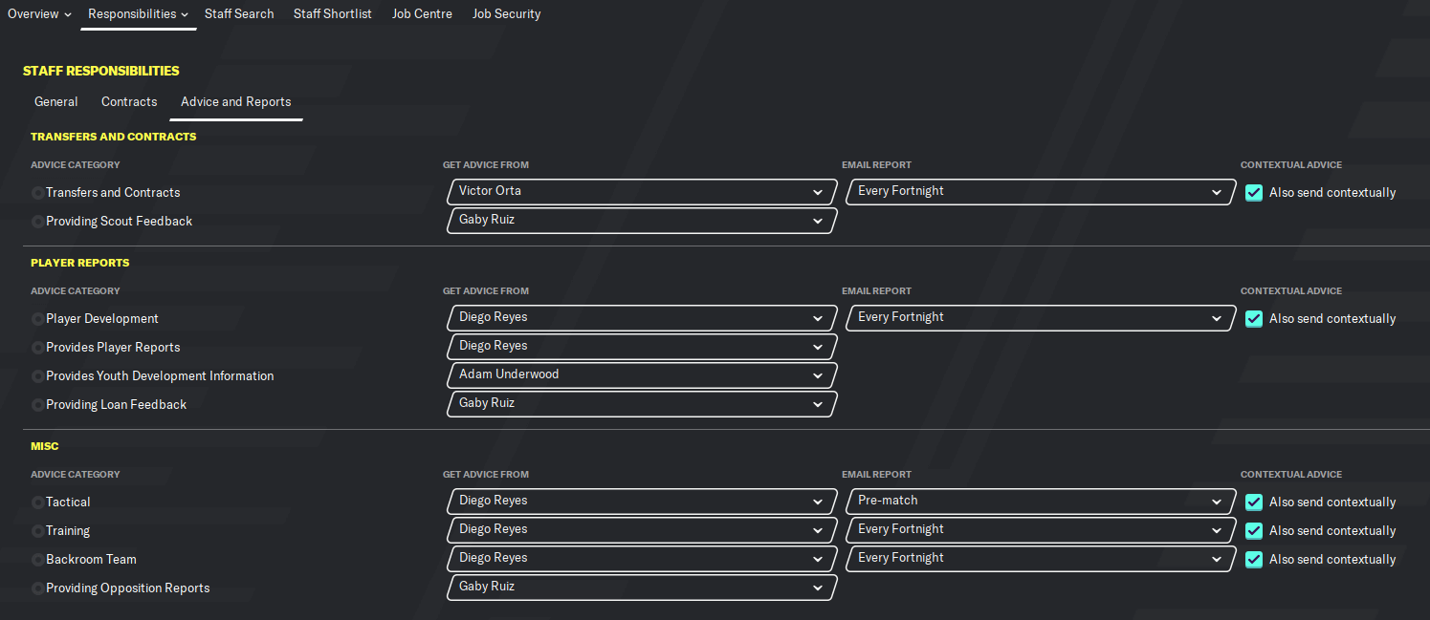Click the info circle beside Transfers and Contracts
Screen dimensions: 1430x620
38,193
